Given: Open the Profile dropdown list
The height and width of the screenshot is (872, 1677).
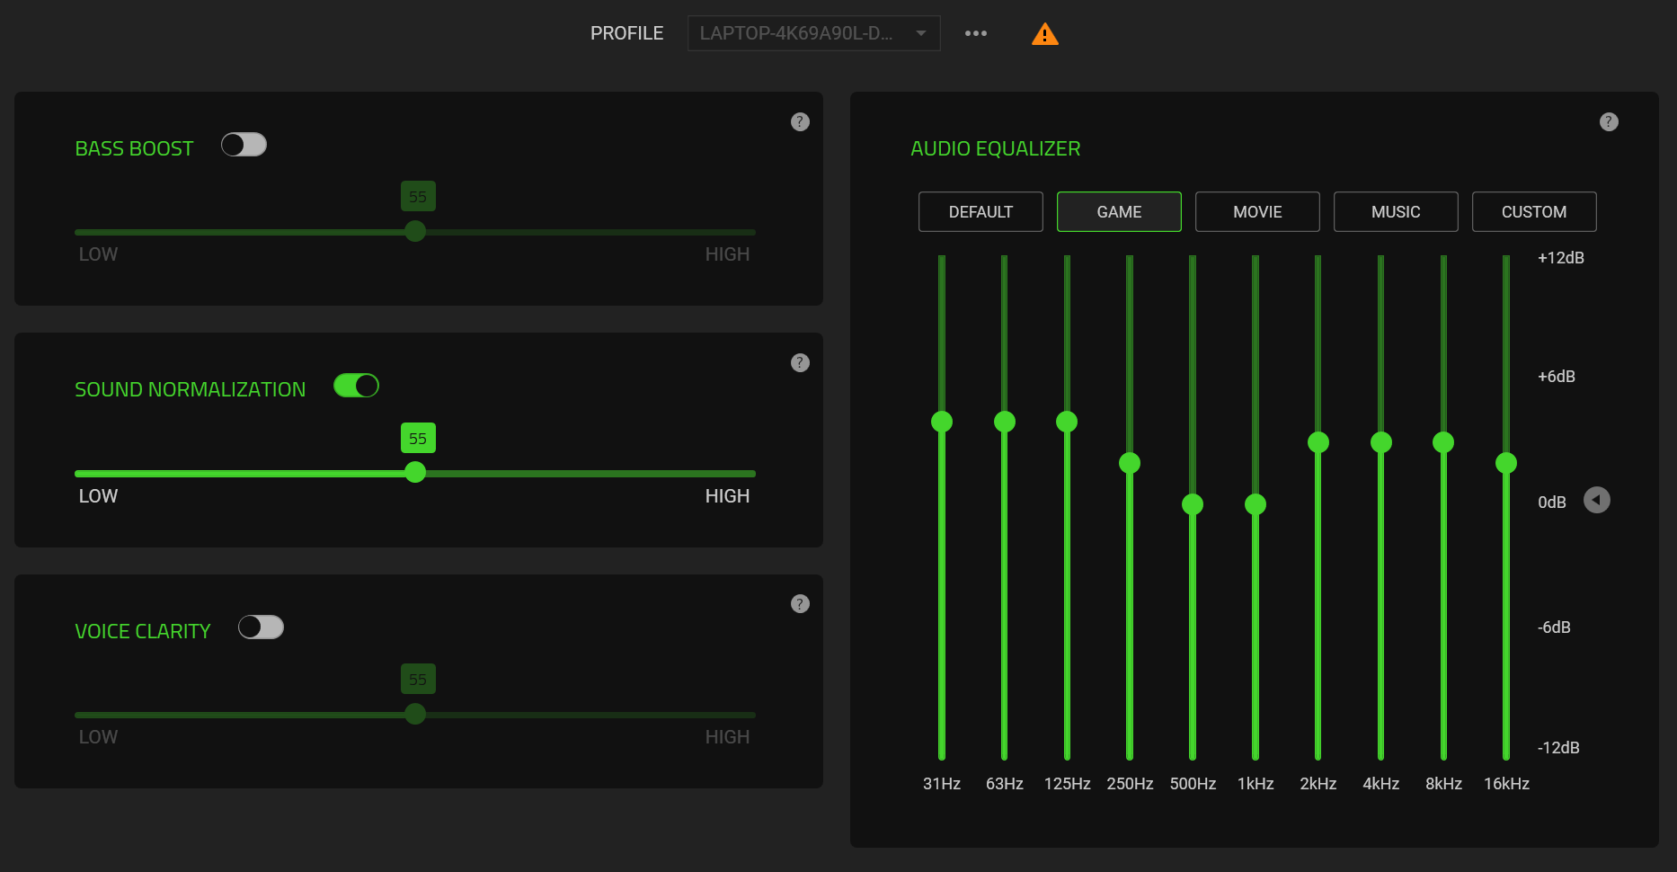Looking at the screenshot, I should pyautogui.click(x=813, y=33).
